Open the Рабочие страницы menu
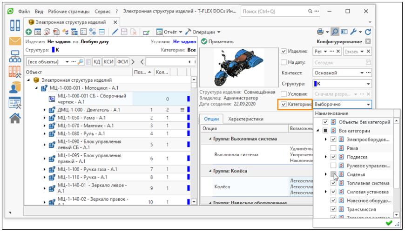The width and height of the screenshot is (405, 232). pyautogui.click(x=69, y=11)
